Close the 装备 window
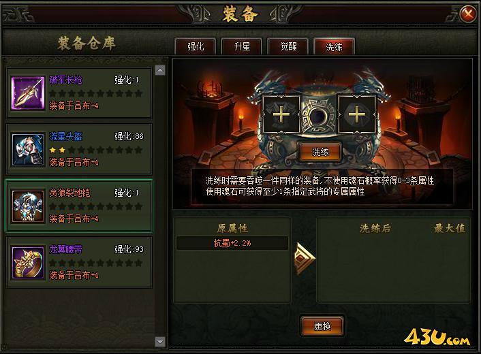481x354 pixels. coord(468,14)
